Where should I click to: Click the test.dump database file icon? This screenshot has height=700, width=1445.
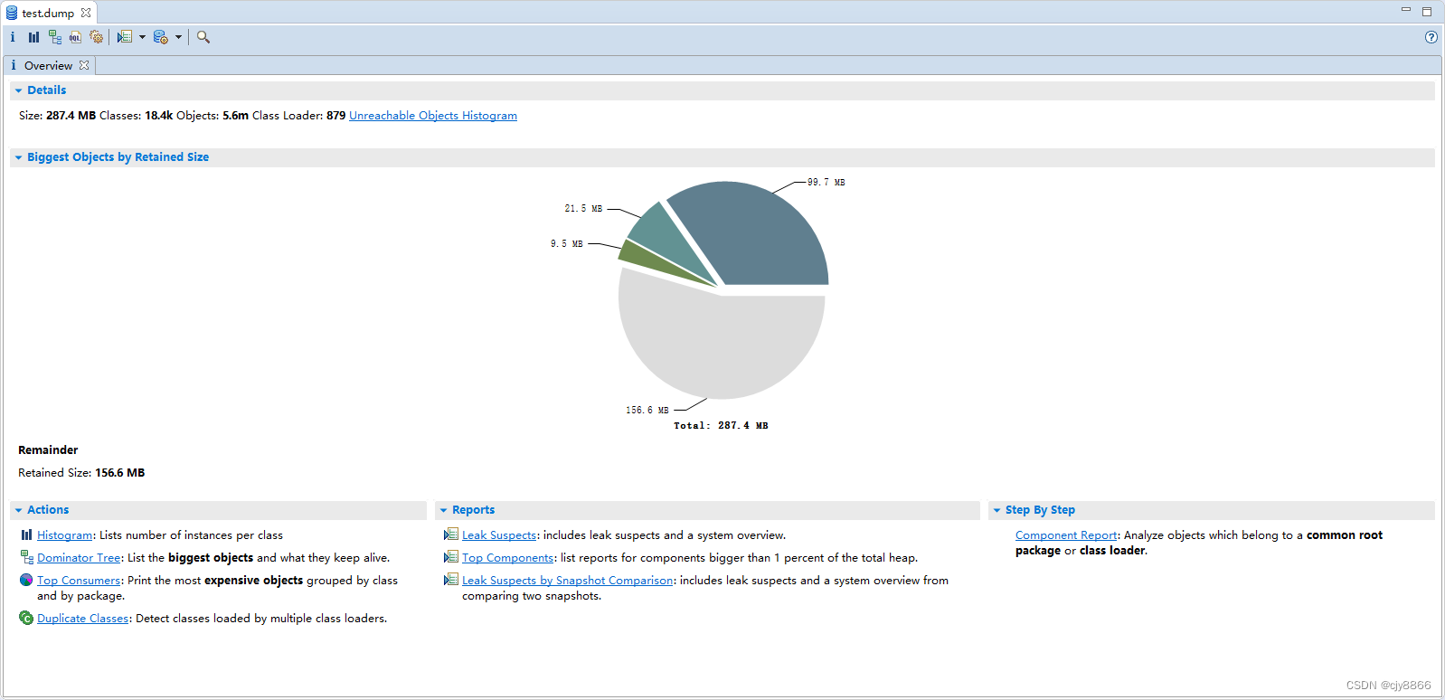[12, 13]
